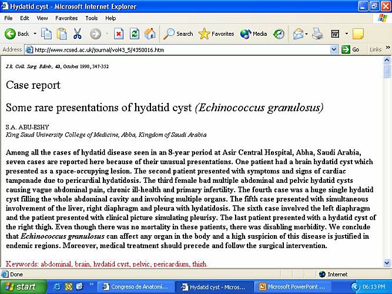392x294 pixels.
Task: Stop page loading with red X icon
Action: (x=119, y=34)
